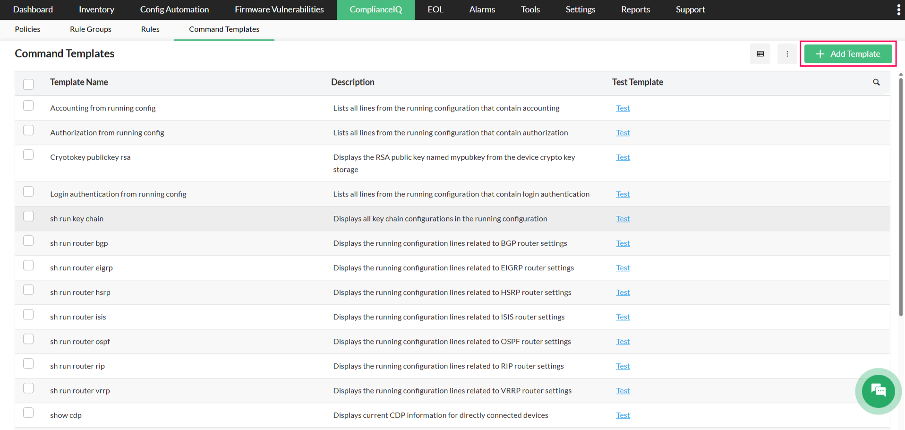Image resolution: width=905 pixels, height=430 pixels.
Task: Click the Template Name column header
Action: click(x=79, y=82)
